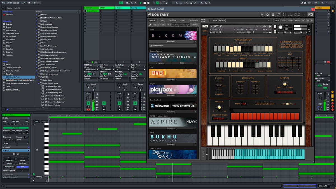Image resolution: width=336 pixels, height=189 pixels.
Task: Click the Manage Libraries button
Action: coord(160,25)
